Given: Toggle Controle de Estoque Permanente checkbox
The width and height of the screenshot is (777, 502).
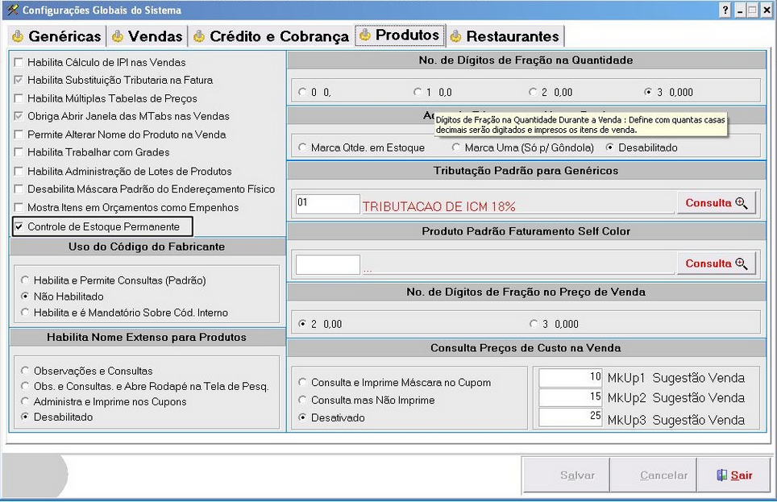Looking at the screenshot, I should click(19, 226).
